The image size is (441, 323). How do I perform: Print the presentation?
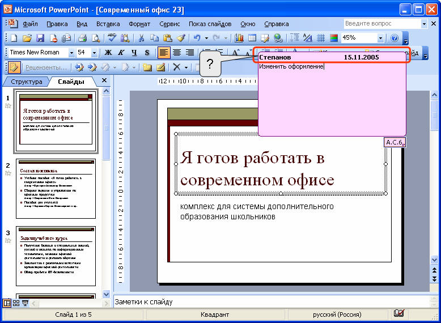pyautogui.click(x=82, y=38)
